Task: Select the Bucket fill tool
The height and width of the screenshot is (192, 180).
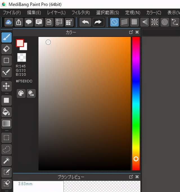Action: pos(6,112)
